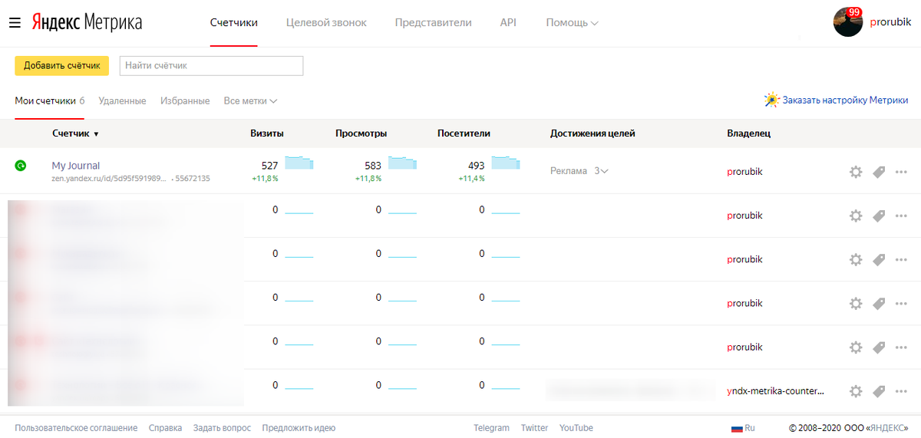The height and width of the screenshot is (438, 921).
Task: Show the Удаленные counters tab
Action: [122, 100]
